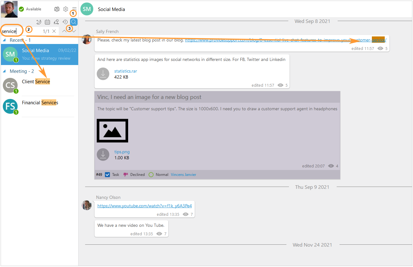This screenshot has height=267, width=413.
Task: Open the YouTube video link
Action: [x=144, y=206]
